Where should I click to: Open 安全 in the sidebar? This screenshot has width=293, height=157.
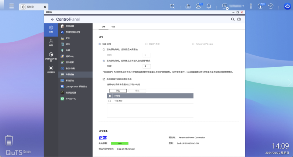(x=75, y=38)
